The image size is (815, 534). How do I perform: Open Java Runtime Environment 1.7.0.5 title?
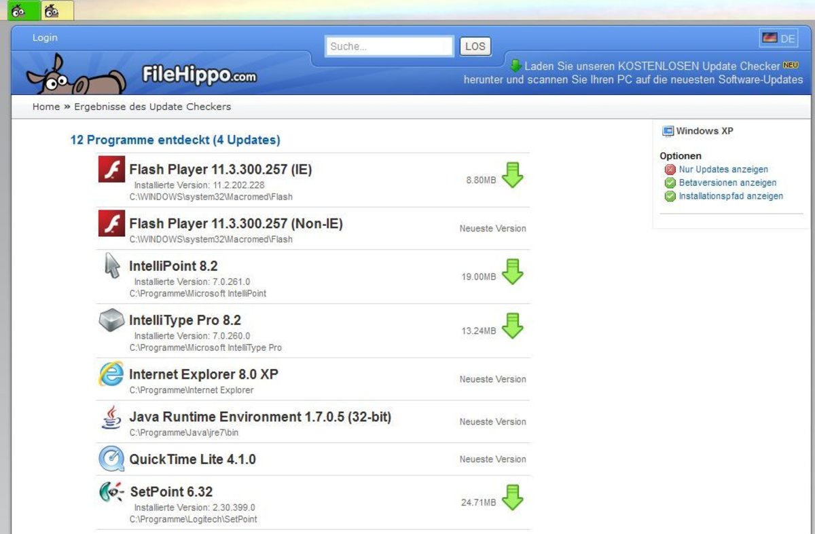click(x=260, y=417)
